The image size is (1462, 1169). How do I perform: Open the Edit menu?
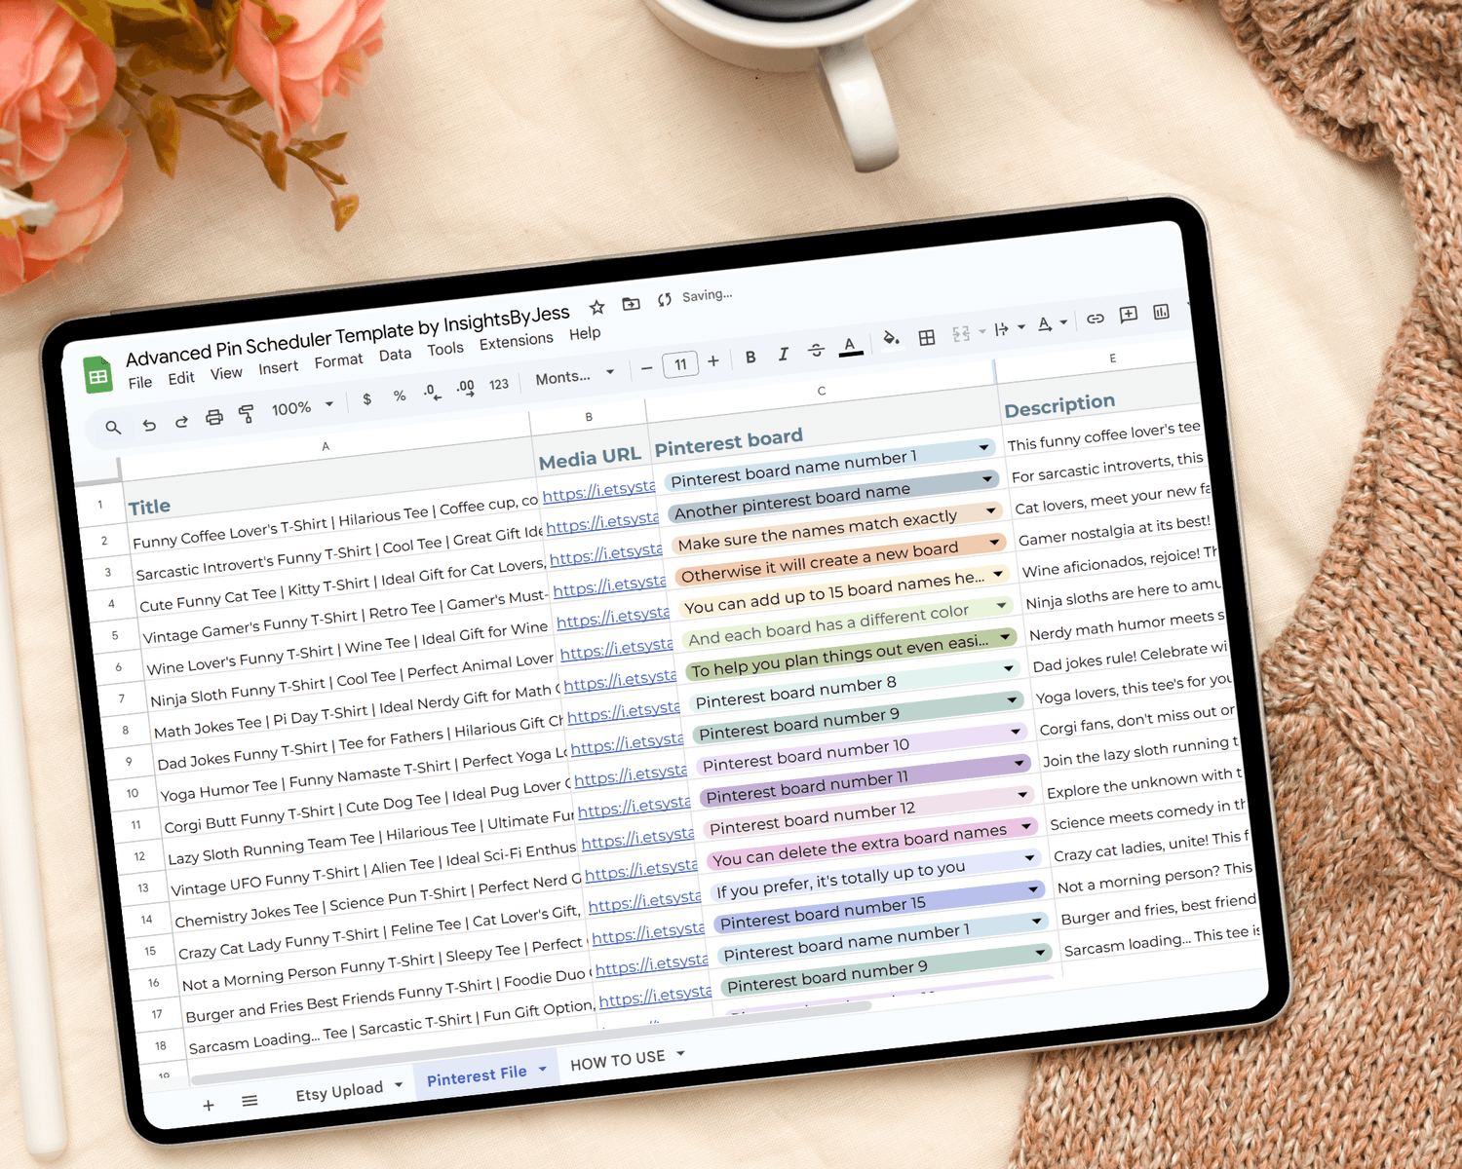(x=181, y=378)
